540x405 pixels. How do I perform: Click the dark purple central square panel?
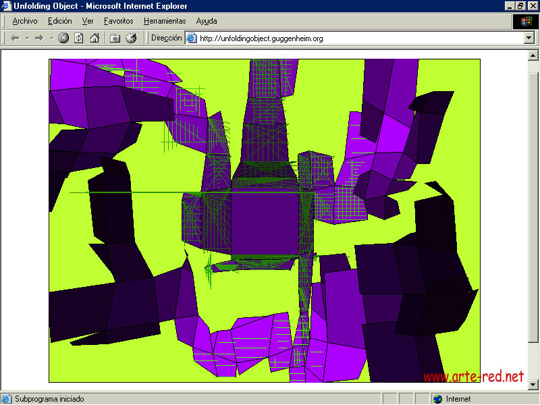coord(265,222)
